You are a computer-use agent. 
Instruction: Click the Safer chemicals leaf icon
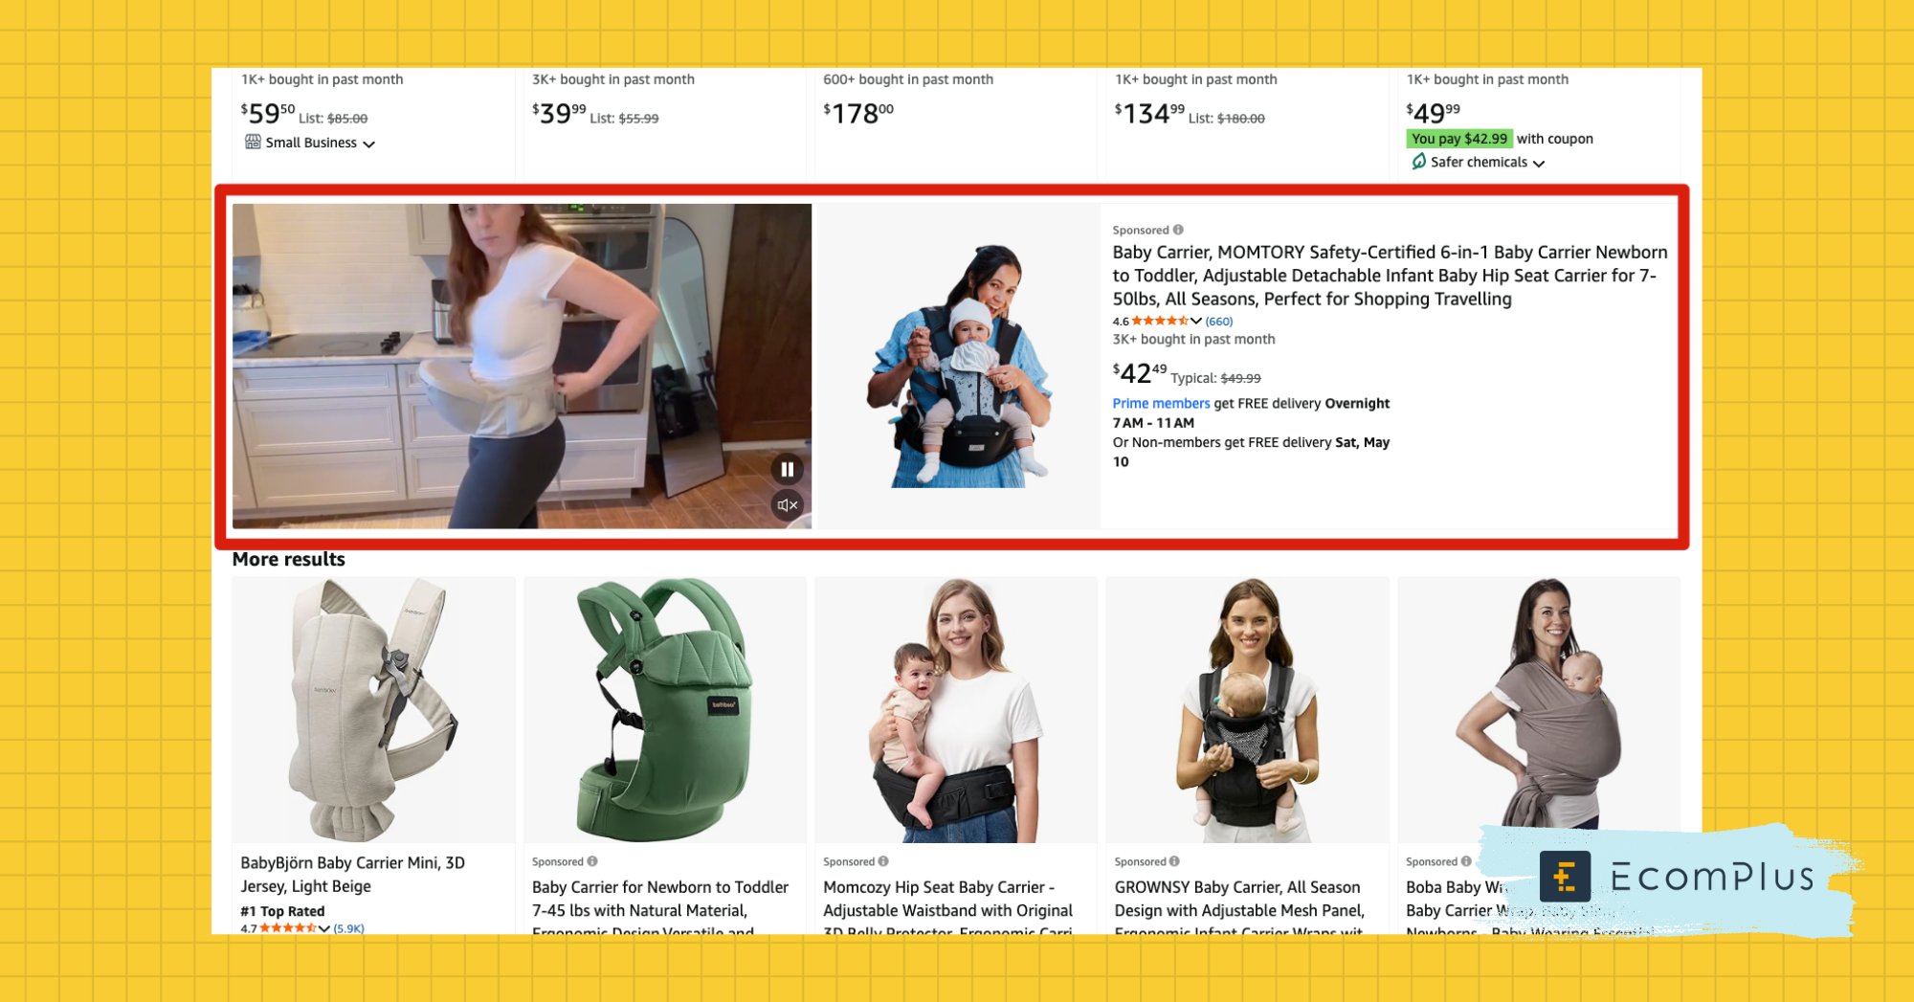(x=1418, y=162)
